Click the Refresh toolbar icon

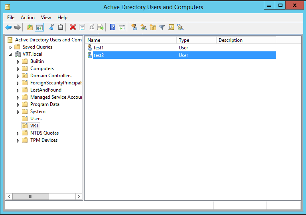[x=91, y=27]
